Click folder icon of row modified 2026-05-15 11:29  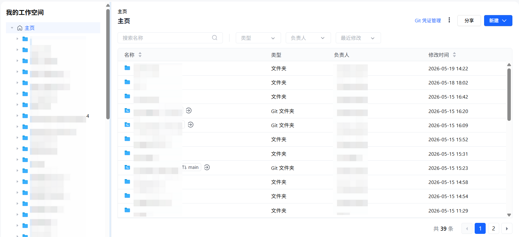127,210
